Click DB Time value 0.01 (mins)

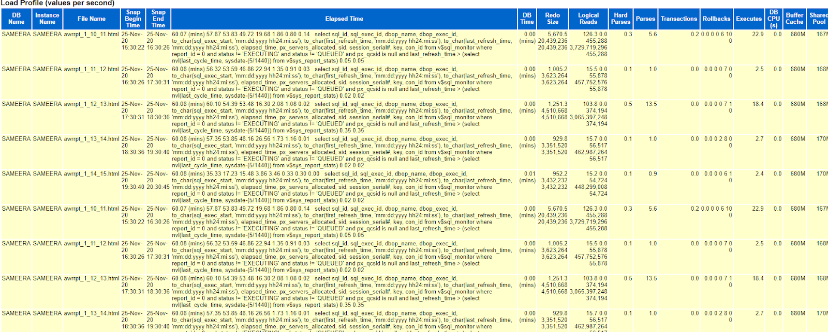(x=527, y=177)
